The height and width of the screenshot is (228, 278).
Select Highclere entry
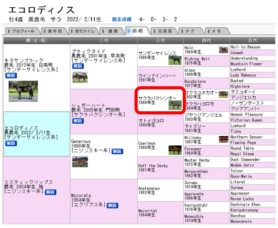click(253, 86)
